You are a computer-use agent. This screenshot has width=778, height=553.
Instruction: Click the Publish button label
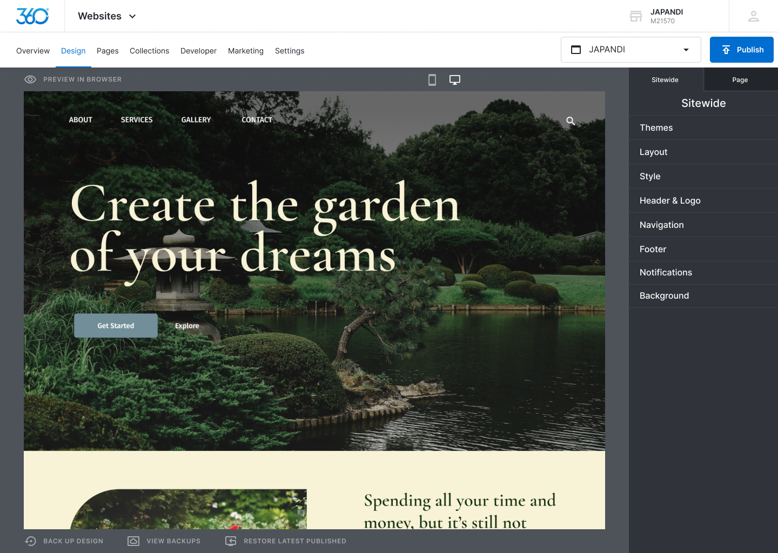pos(750,50)
